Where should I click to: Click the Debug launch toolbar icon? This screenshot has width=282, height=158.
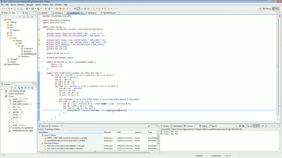pos(27,9)
